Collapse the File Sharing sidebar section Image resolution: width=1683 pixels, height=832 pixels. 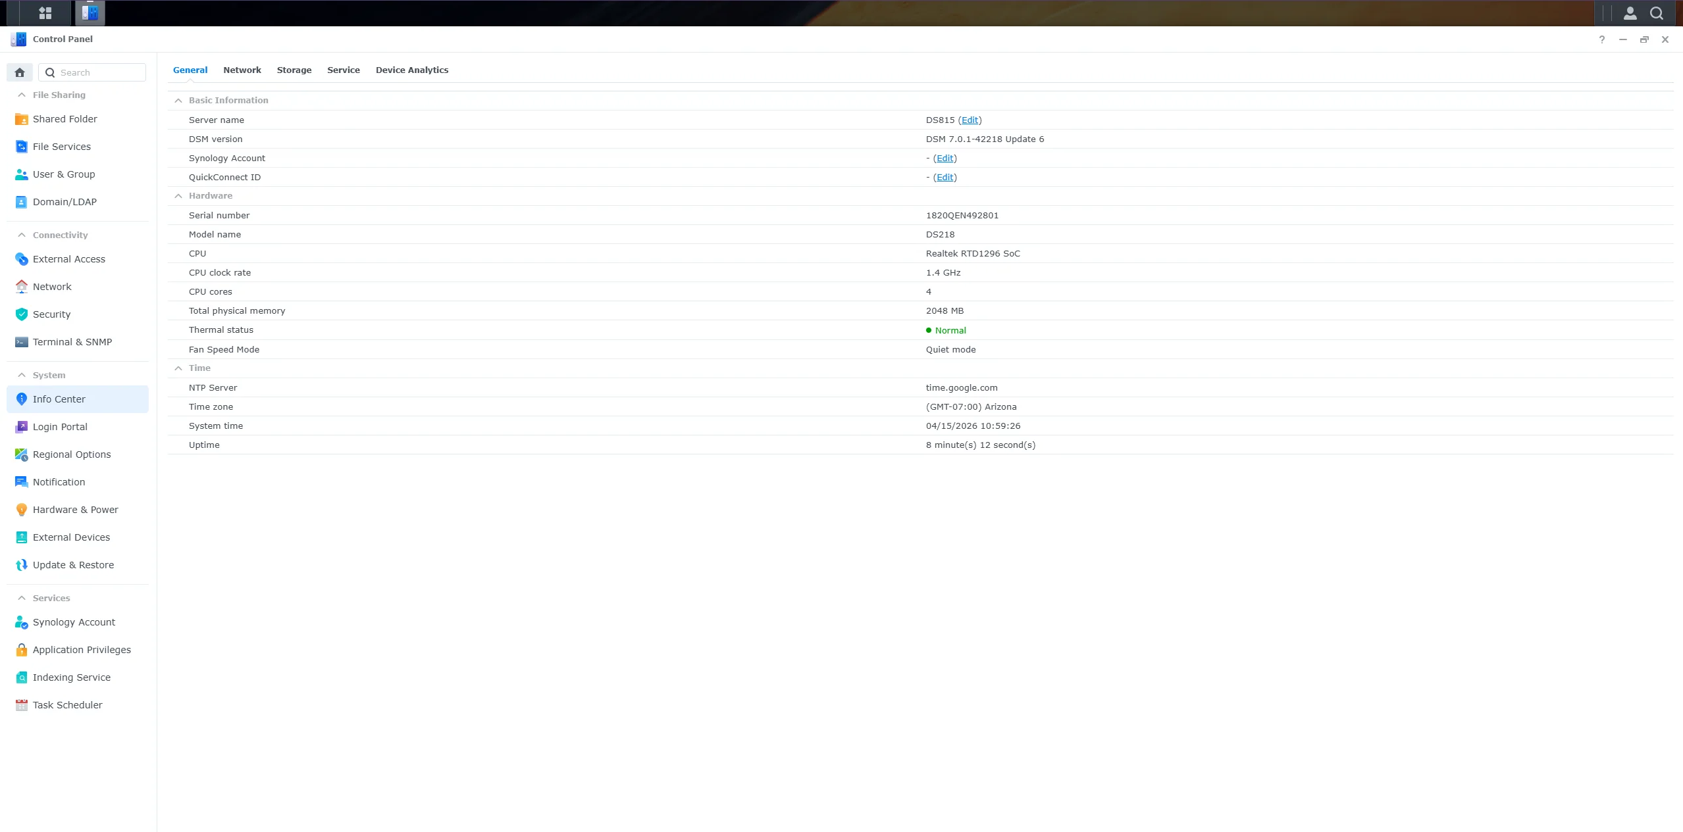[x=22, y=95]
